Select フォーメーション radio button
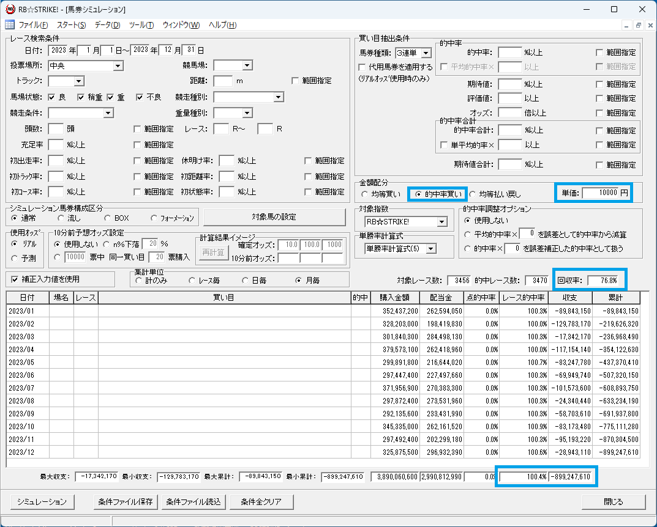The image size is (657, 527). pos(154,218)
